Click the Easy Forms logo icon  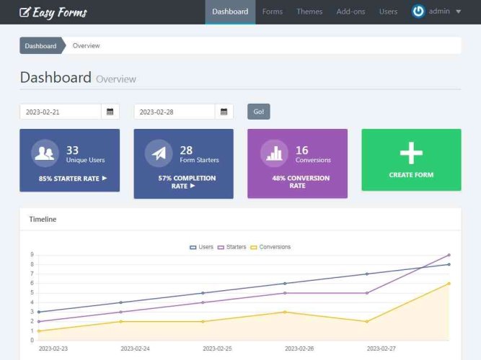pyautogui.click(x=25, y=12)
